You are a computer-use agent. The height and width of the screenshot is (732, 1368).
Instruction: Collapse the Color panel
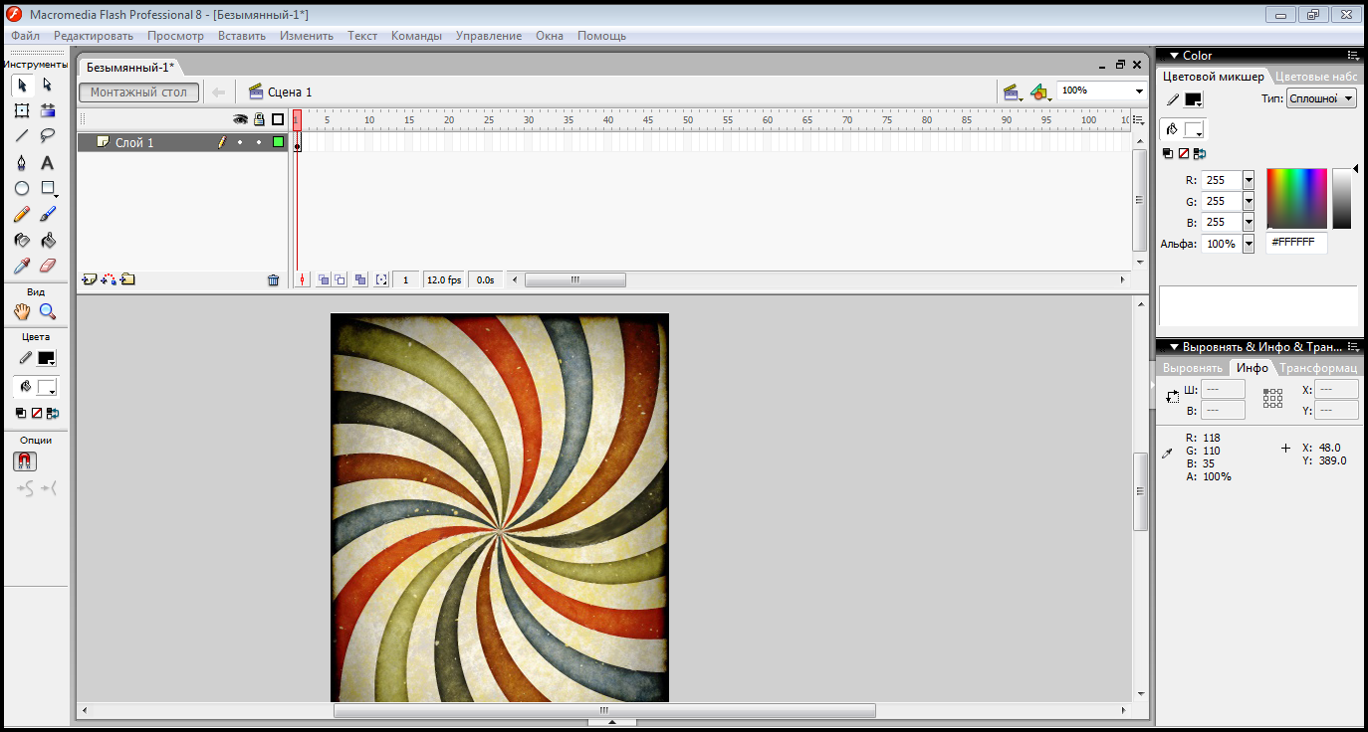[1174, 56]
